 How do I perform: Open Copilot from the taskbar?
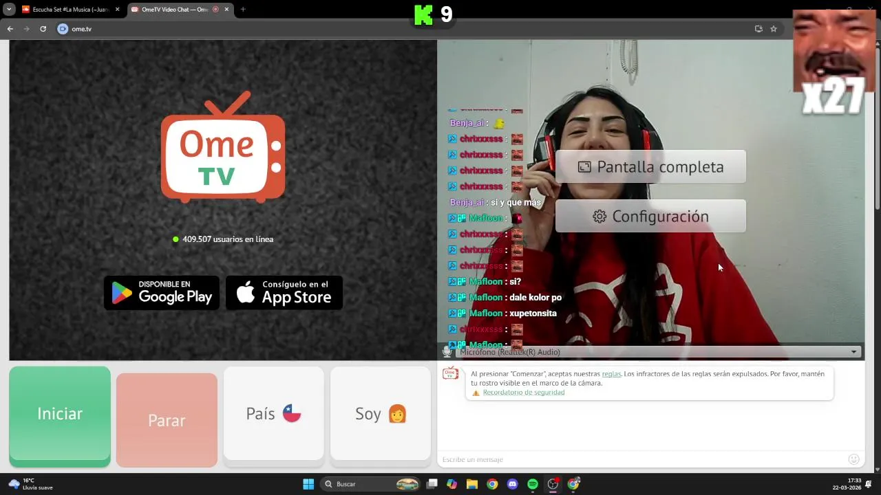click(x=452, y=484)
